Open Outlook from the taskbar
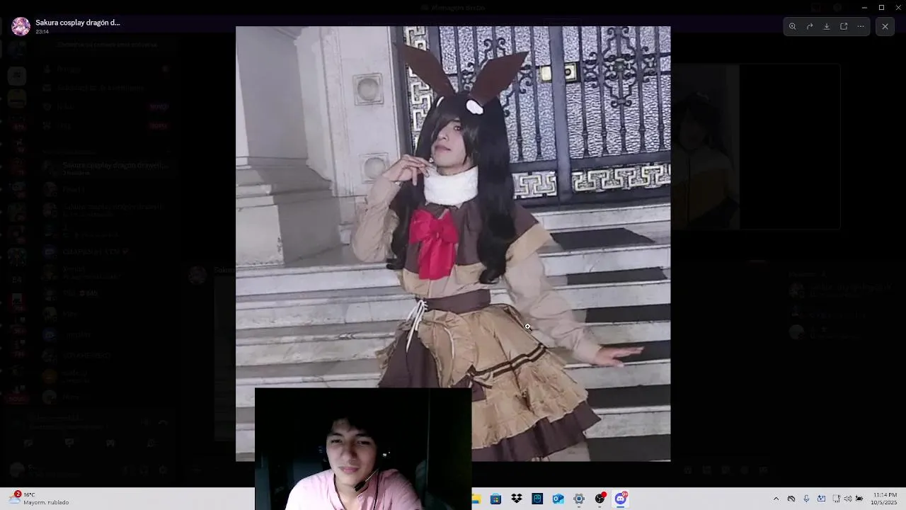This screenshot has height=510, width=906. [558, 499]
